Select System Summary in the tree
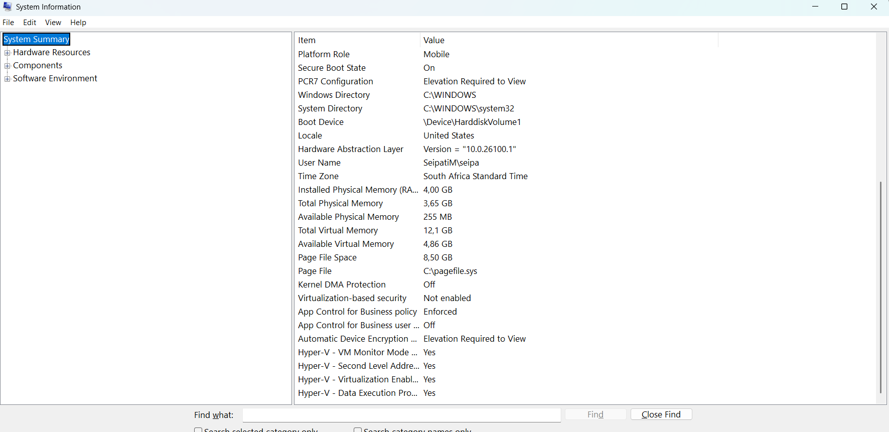 coord(37,39)
